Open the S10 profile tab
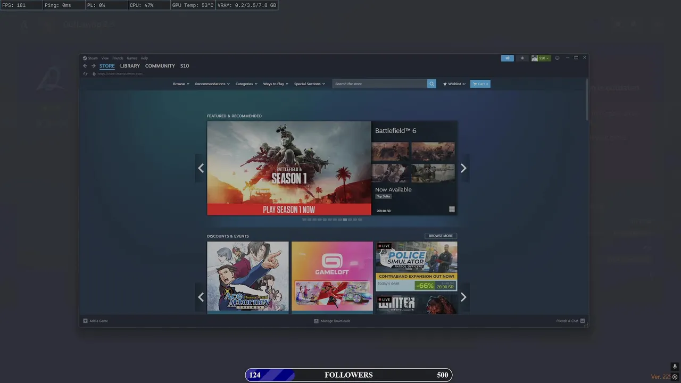Viewport: 681px width, 383px height. [x=185, y=66]
